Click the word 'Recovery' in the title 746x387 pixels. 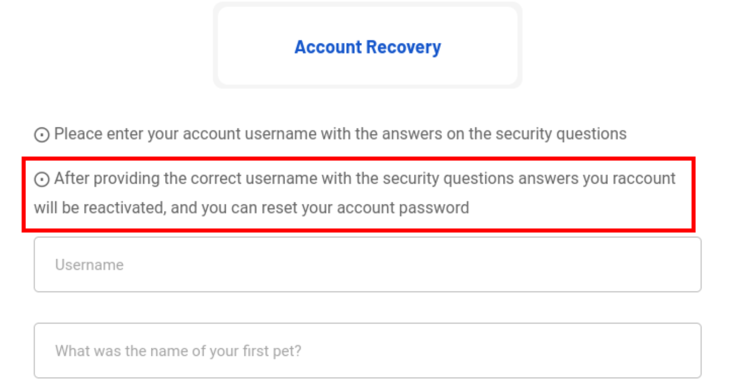(404, 47)
